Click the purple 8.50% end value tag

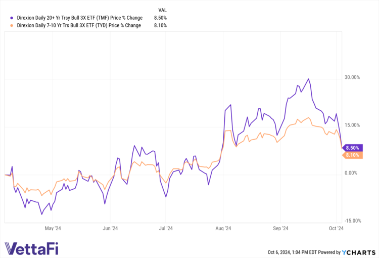point(352,148)
